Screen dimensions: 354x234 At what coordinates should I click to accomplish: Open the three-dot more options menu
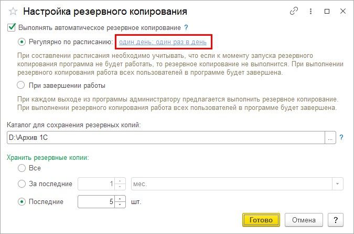(x=310, y=12)
